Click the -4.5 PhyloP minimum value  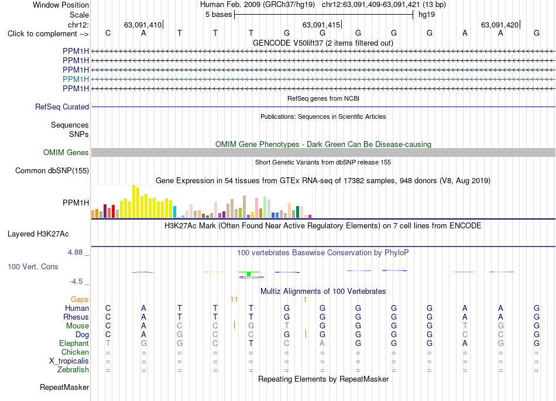[x=76, y=282]
